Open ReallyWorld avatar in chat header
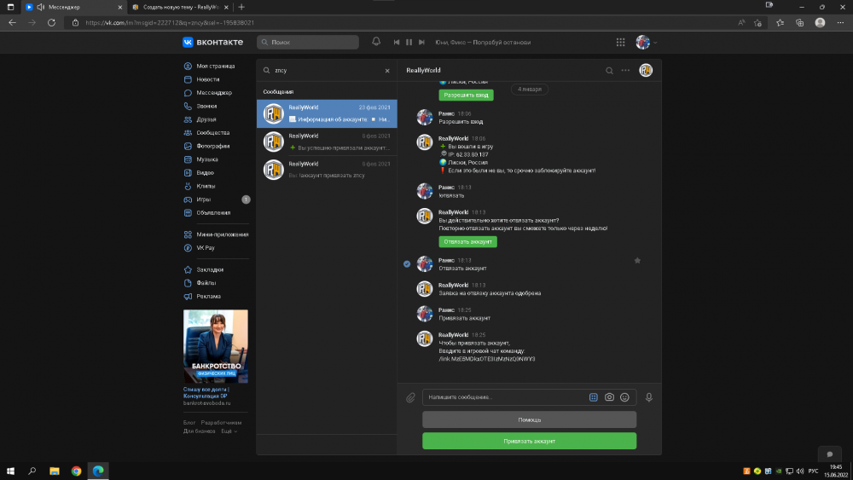853x480 pixels. click(646, 70)
